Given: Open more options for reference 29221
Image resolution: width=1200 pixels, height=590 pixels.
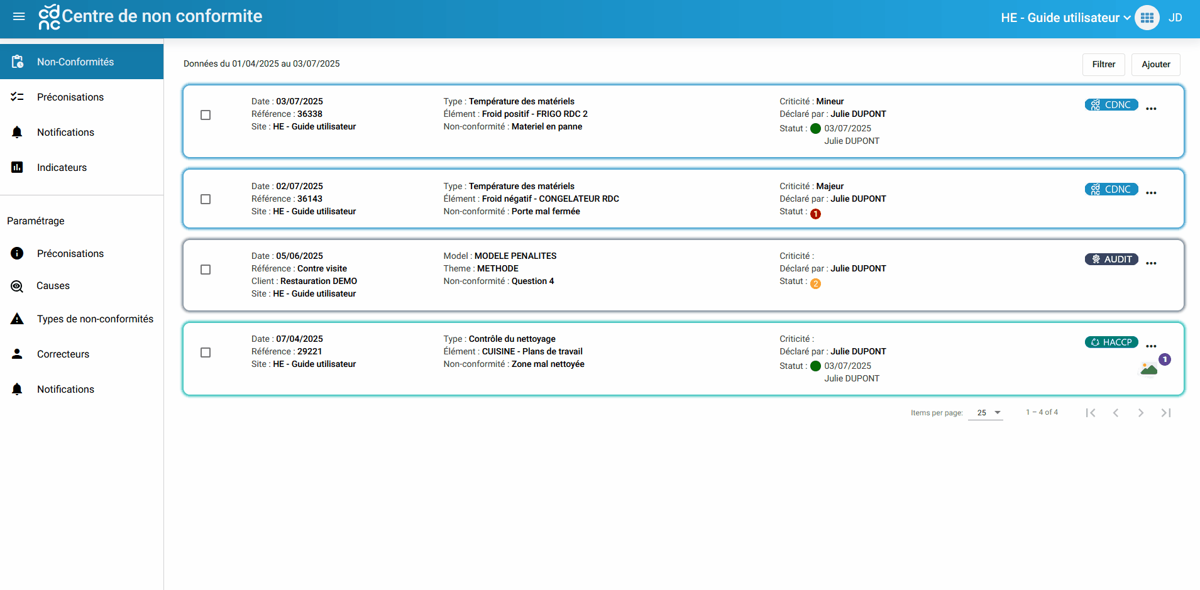Looking at the screenshot, I should coord(1151,346).
